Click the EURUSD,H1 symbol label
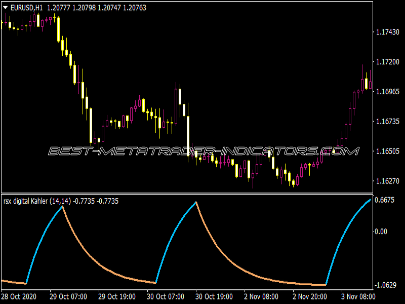This screenshot has width=405, height=304. (27, 8)
